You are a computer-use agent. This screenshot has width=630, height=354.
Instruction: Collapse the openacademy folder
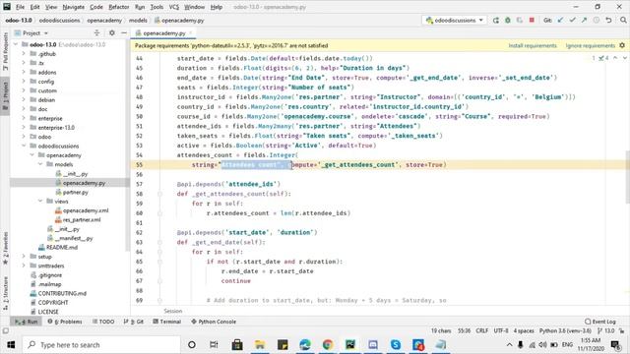32,155
